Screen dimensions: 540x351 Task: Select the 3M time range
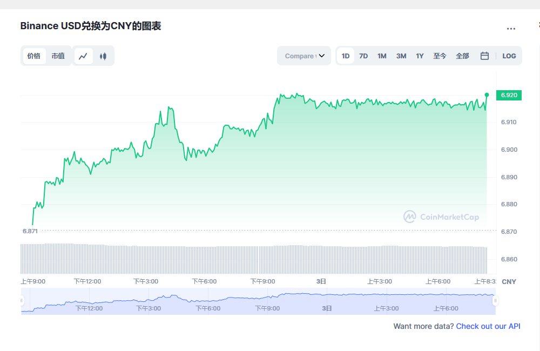click(x=401, y=56)
